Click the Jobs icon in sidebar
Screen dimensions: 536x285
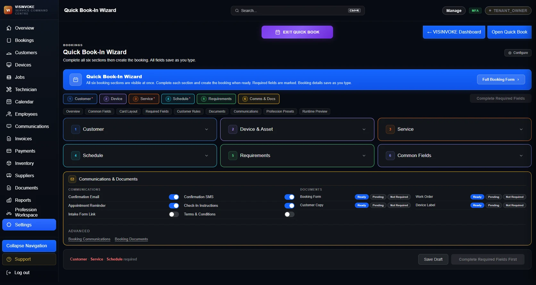(9, 77)
